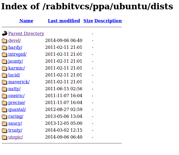Click the back-arrow icon beside Parent Directory
Screen dimensions: 179x155
[5, 33]
